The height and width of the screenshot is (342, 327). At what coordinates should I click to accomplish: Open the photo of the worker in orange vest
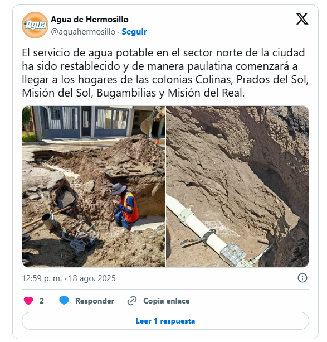click(x=94, y=186)
